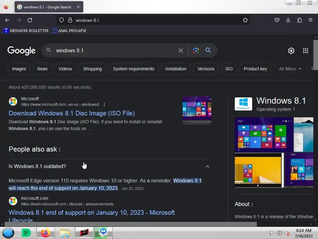Select the ISO filter chip
The height and width of the screenshot is (239, 318).
(x=229, y=69)
